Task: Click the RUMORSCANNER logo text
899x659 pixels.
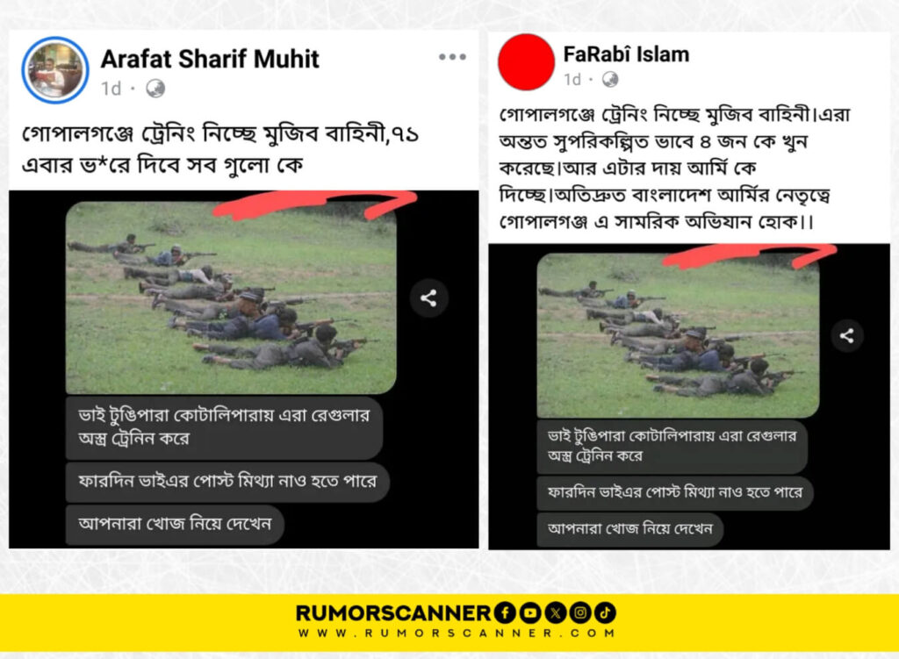Action: [393, 612]
